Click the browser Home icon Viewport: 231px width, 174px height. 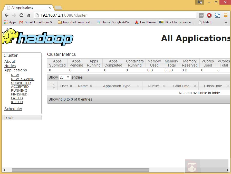point(29,15)
